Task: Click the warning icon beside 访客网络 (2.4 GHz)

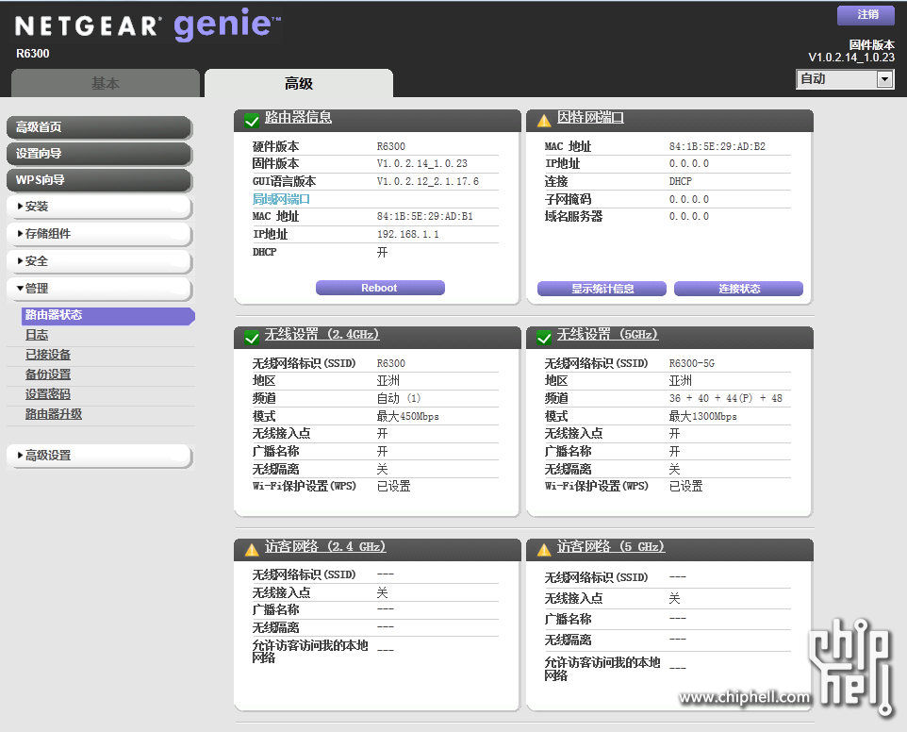Action: point(252,550)
